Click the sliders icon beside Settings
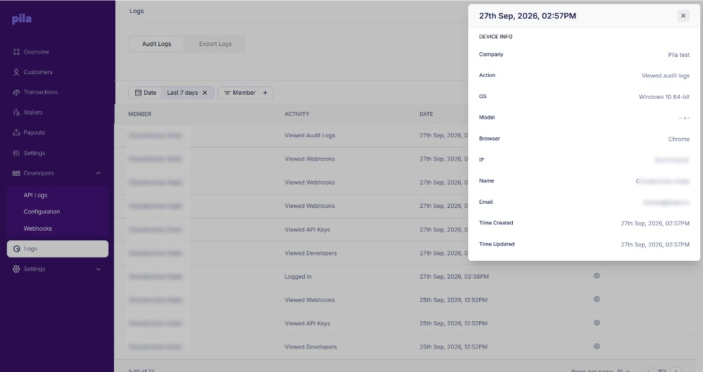This screenshot has height=372, width=703. pos(16,153)
